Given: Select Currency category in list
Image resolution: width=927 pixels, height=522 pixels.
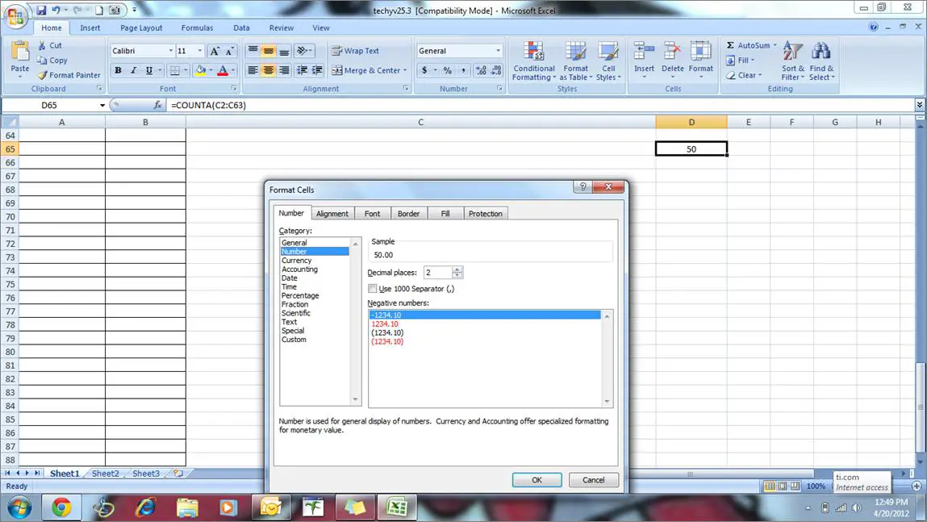Looking at the screenshot, I should [297, 260].
